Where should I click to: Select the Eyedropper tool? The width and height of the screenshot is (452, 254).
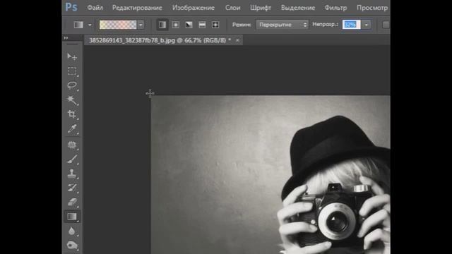coord(72,128)
